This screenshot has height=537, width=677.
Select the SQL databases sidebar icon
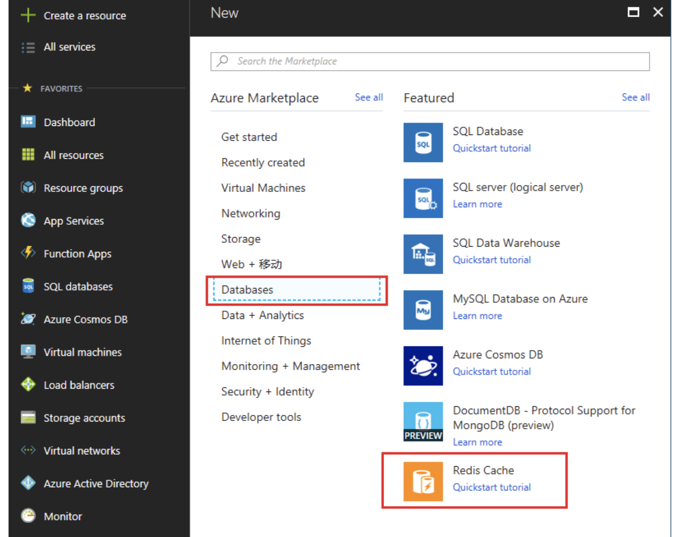28,286
